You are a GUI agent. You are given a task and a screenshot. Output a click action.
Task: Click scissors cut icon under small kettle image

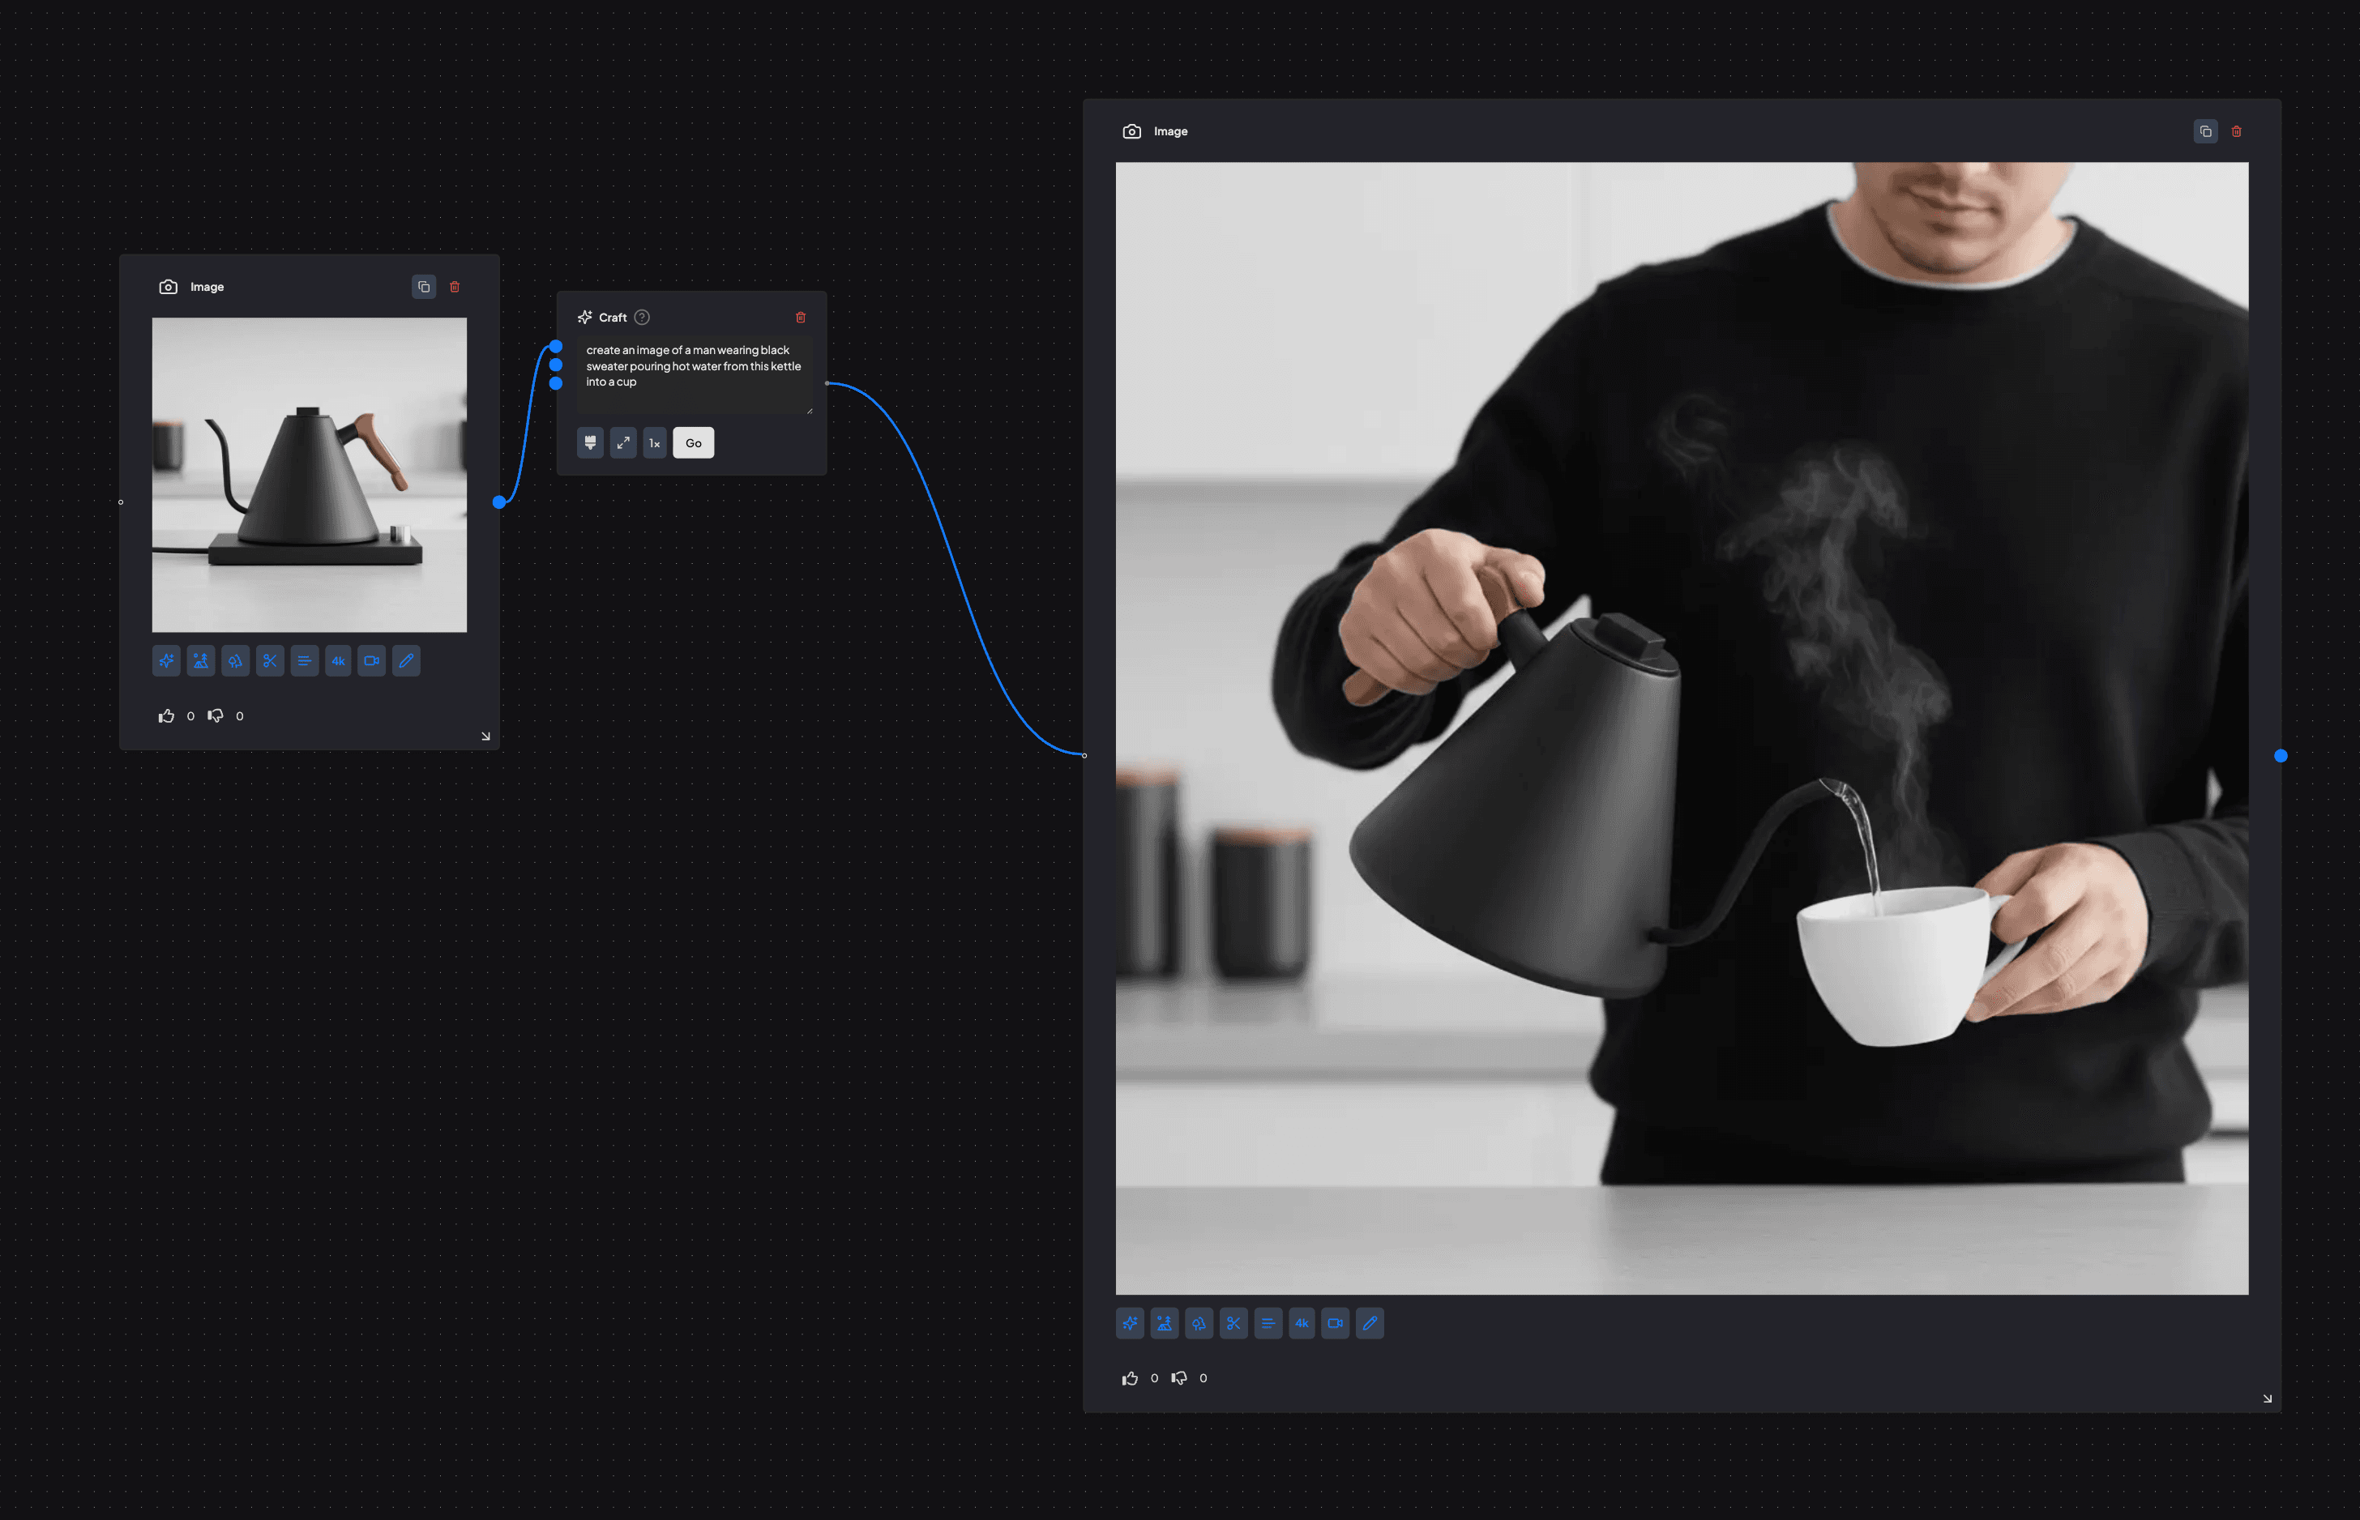(x=269, y=661)
